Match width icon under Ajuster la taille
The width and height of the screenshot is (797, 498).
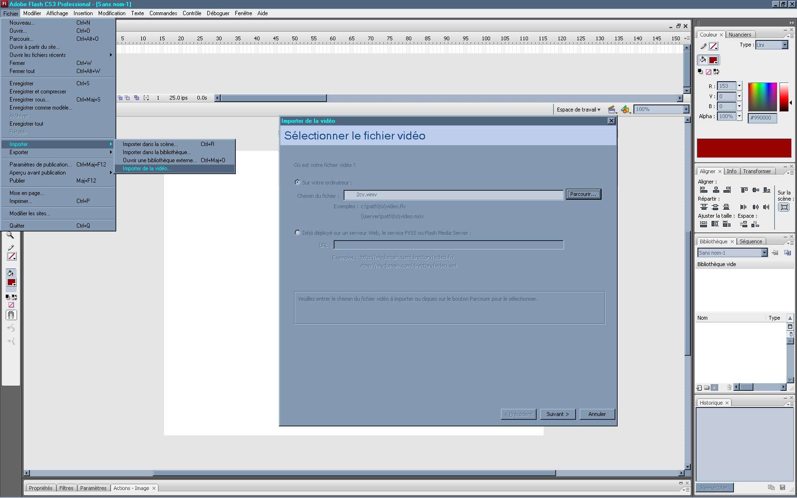point(704,224)
